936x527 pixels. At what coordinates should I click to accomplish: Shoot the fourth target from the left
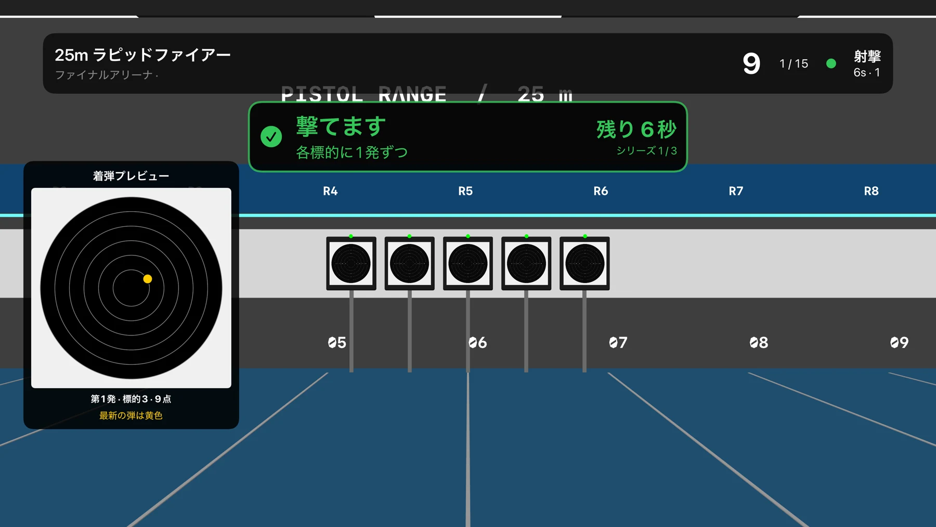[526, 263]
